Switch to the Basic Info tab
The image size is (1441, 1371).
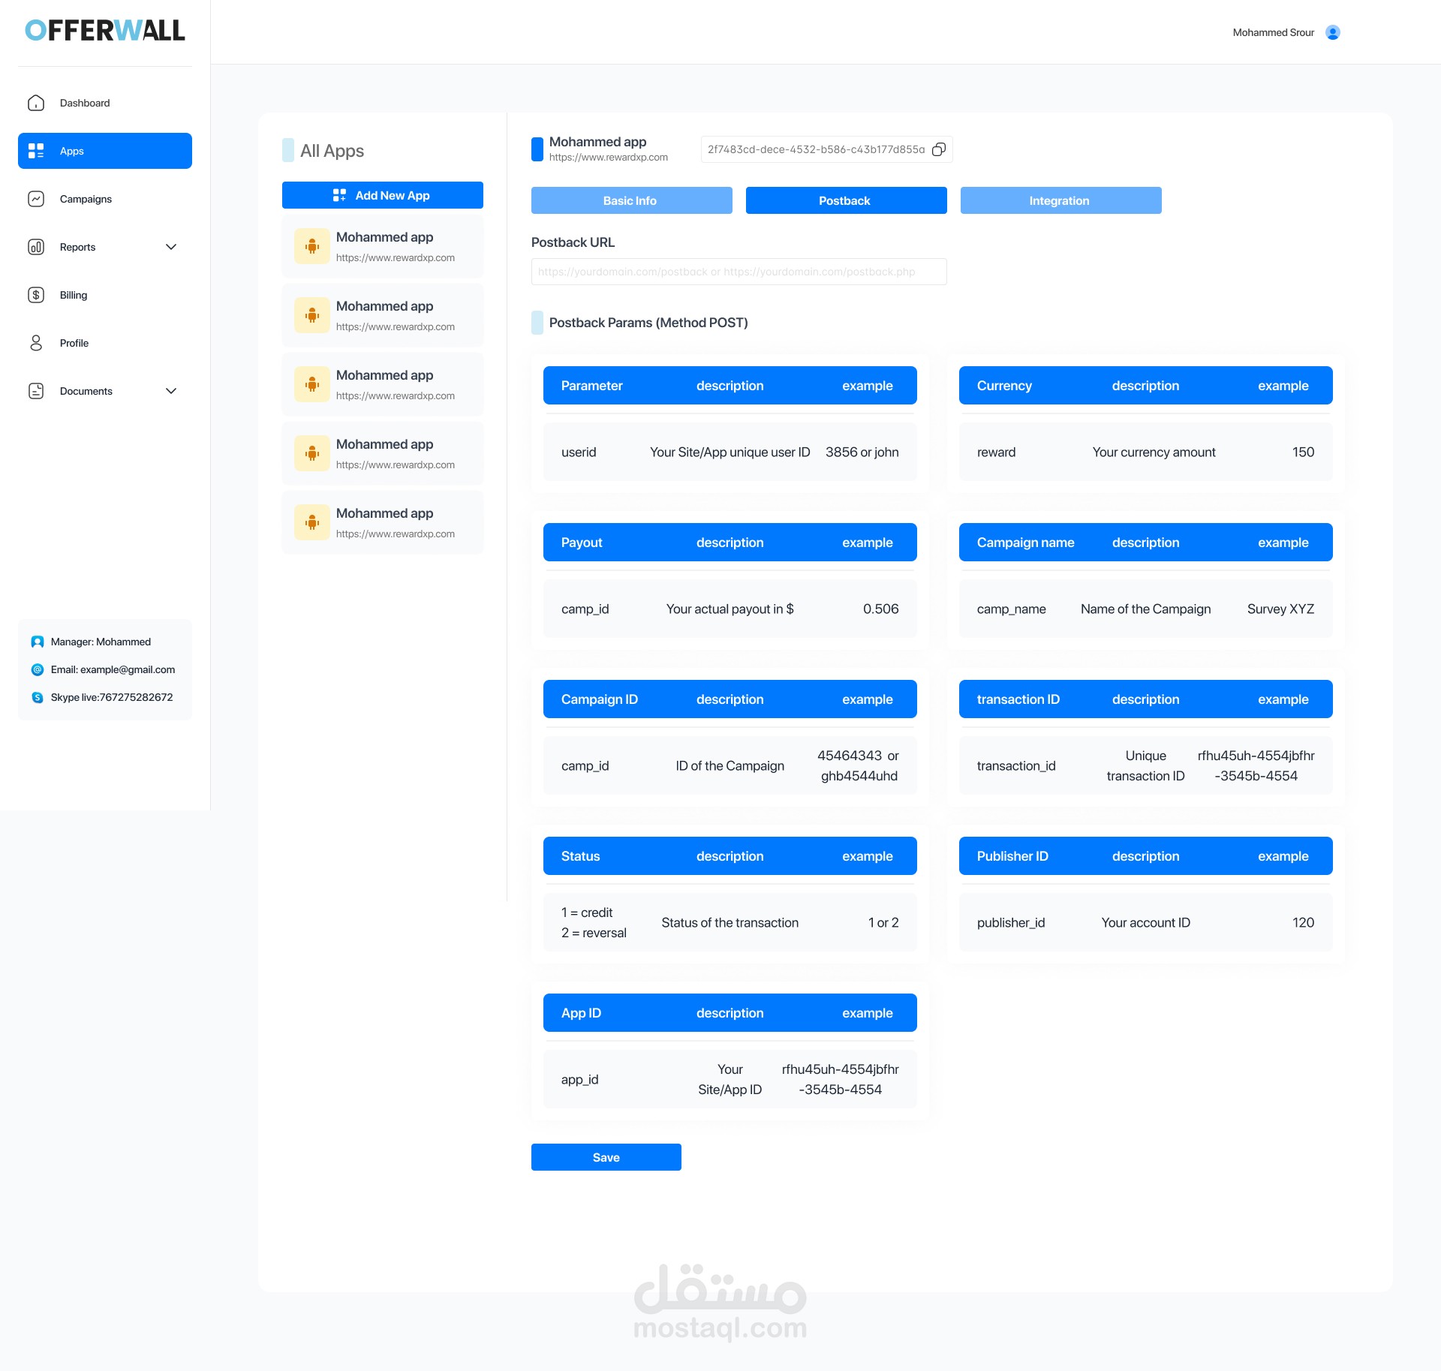click(631, 200)
